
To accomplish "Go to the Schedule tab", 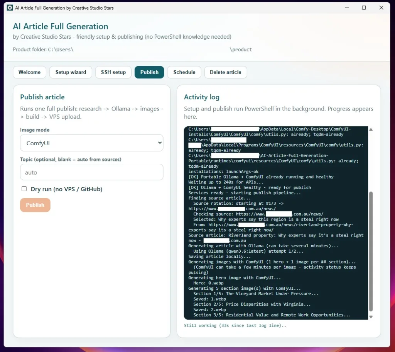I will click(x=184, y=72).
